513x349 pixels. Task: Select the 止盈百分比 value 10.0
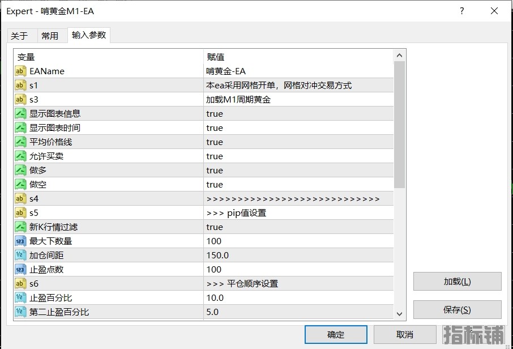pyautogui.click(x=215, y=298)
